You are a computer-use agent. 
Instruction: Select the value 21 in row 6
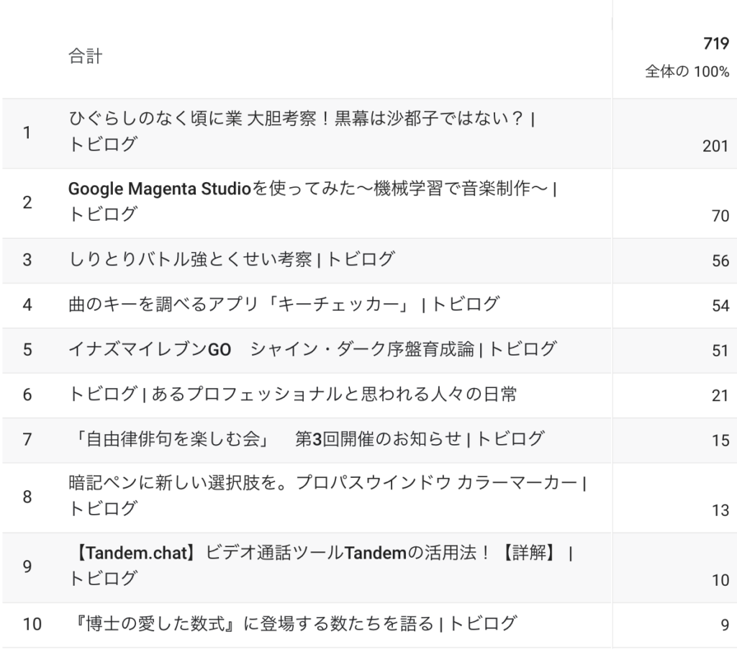coord(720,395)
